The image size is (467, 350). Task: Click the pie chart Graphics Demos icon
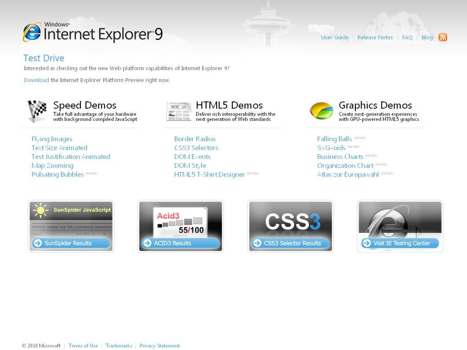click(x=321, y=110)
